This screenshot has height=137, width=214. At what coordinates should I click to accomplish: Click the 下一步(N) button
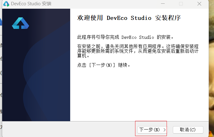pos(152,130)
